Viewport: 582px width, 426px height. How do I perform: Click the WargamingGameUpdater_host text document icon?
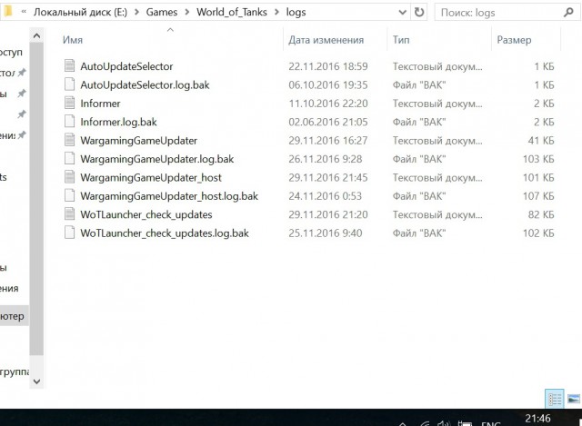click(x=69, y=177)
